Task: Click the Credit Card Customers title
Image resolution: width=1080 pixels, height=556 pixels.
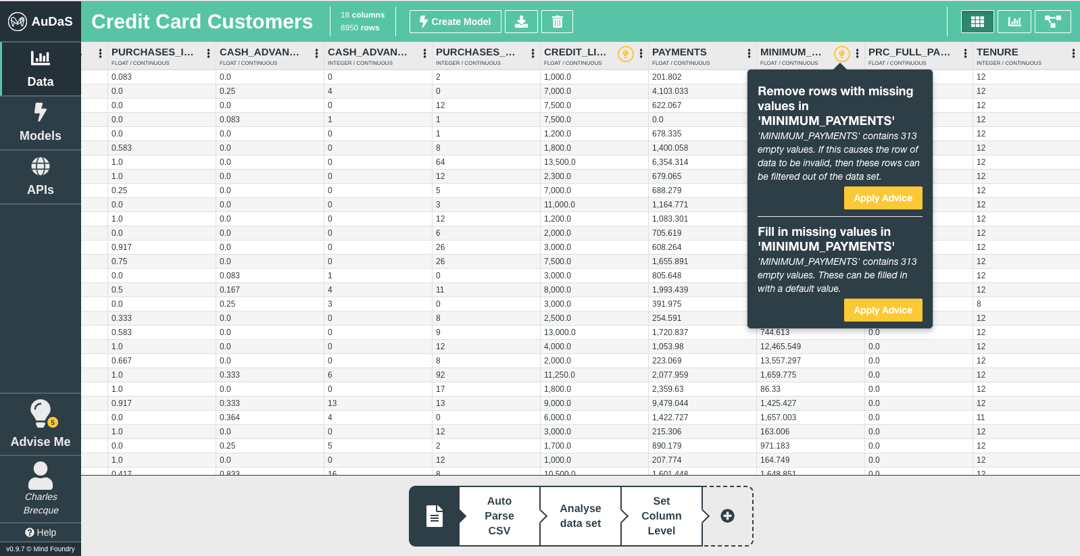Action: (x=202, y=22)
